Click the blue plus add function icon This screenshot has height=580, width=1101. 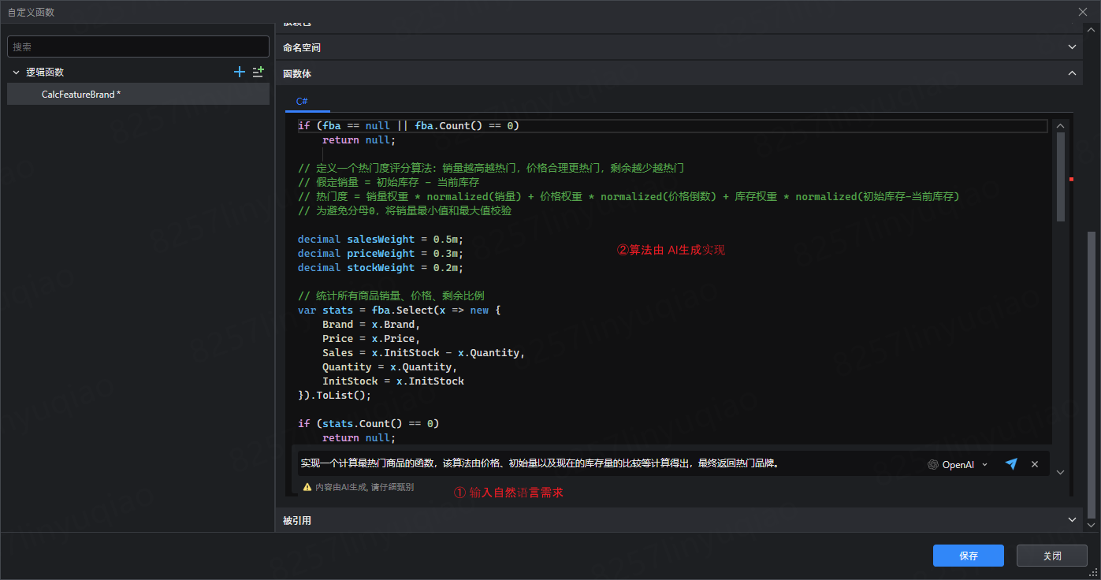(x=240, y=72)
